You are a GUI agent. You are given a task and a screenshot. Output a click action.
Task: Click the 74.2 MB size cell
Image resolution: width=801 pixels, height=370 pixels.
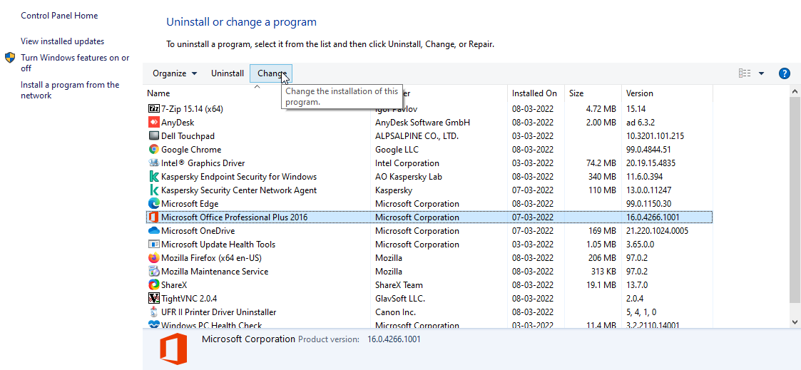602,163
